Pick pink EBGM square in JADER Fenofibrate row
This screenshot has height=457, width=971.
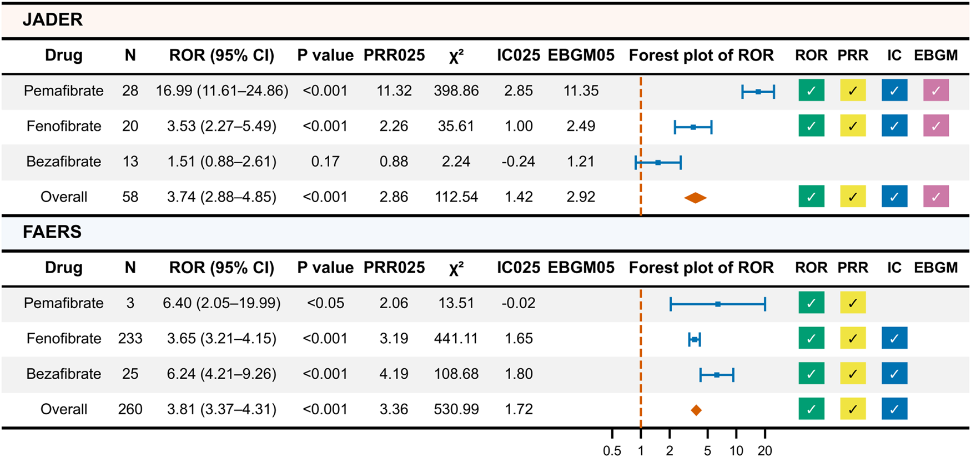[x=936, y=126]
